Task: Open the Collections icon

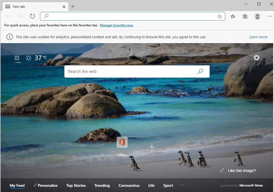Action: pyautogui.click(x=245, y=16)
